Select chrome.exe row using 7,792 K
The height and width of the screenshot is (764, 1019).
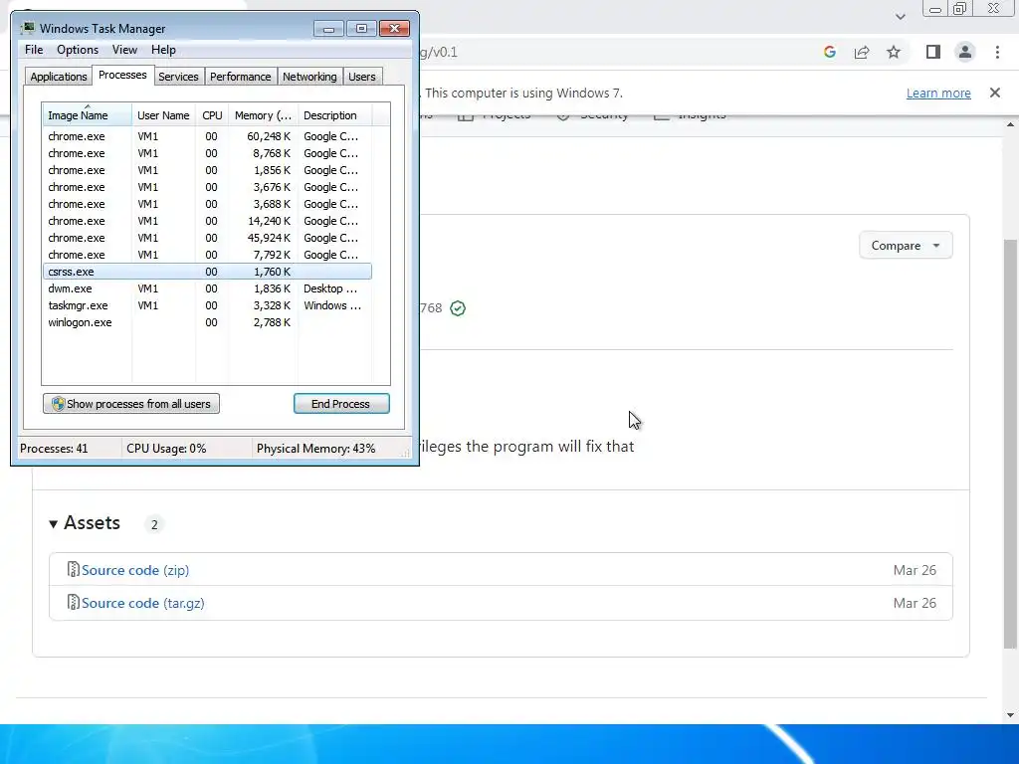pyautogui.click(x=207, y=255)
